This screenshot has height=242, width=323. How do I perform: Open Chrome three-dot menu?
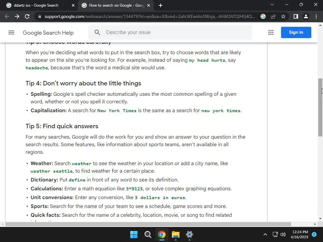(316, 16)
